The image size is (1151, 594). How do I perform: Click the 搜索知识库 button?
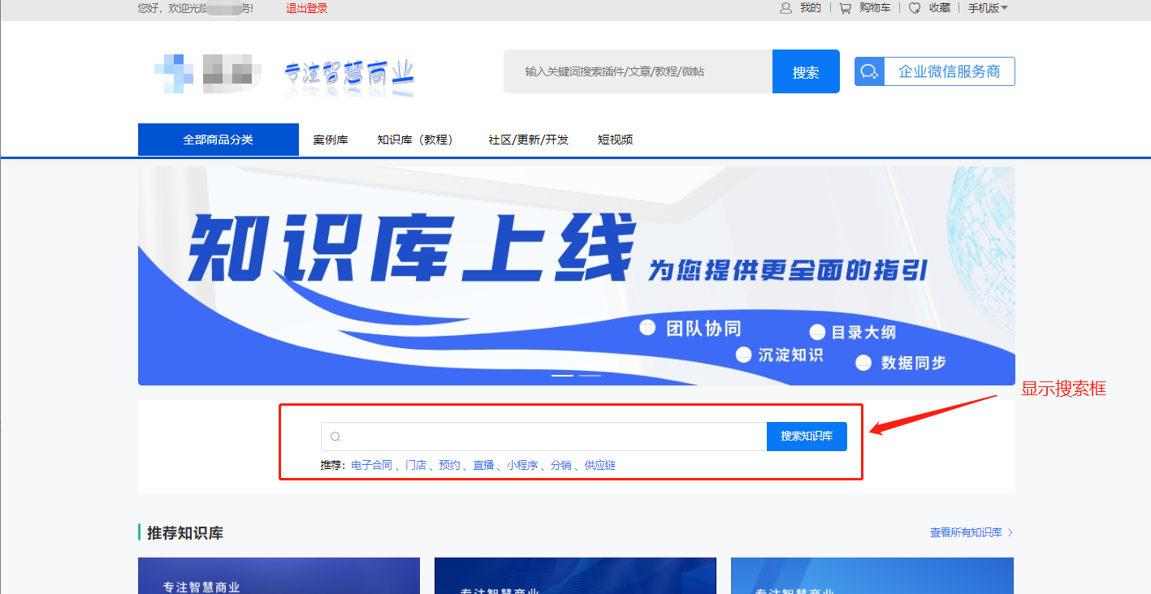807,437
